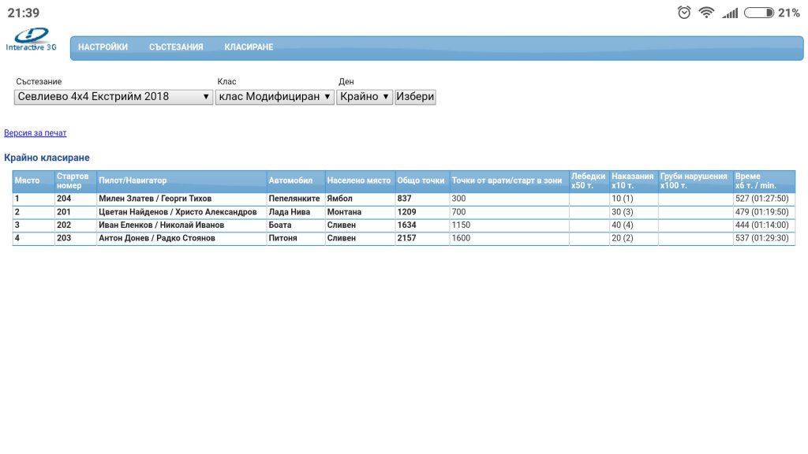Click the Време х6 т. / min. header
The image size is (808, 454).
pos(764,180)
